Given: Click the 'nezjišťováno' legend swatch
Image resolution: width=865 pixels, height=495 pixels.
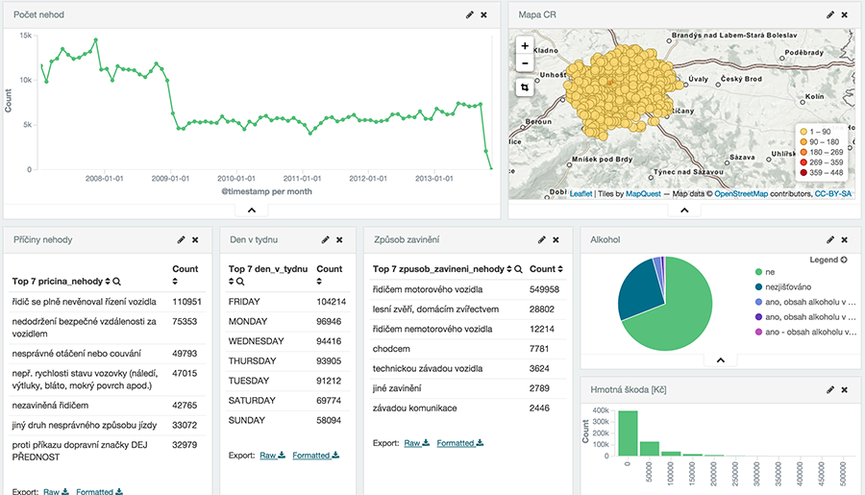Looking at the screenshot, I should (x=758, y=287).
